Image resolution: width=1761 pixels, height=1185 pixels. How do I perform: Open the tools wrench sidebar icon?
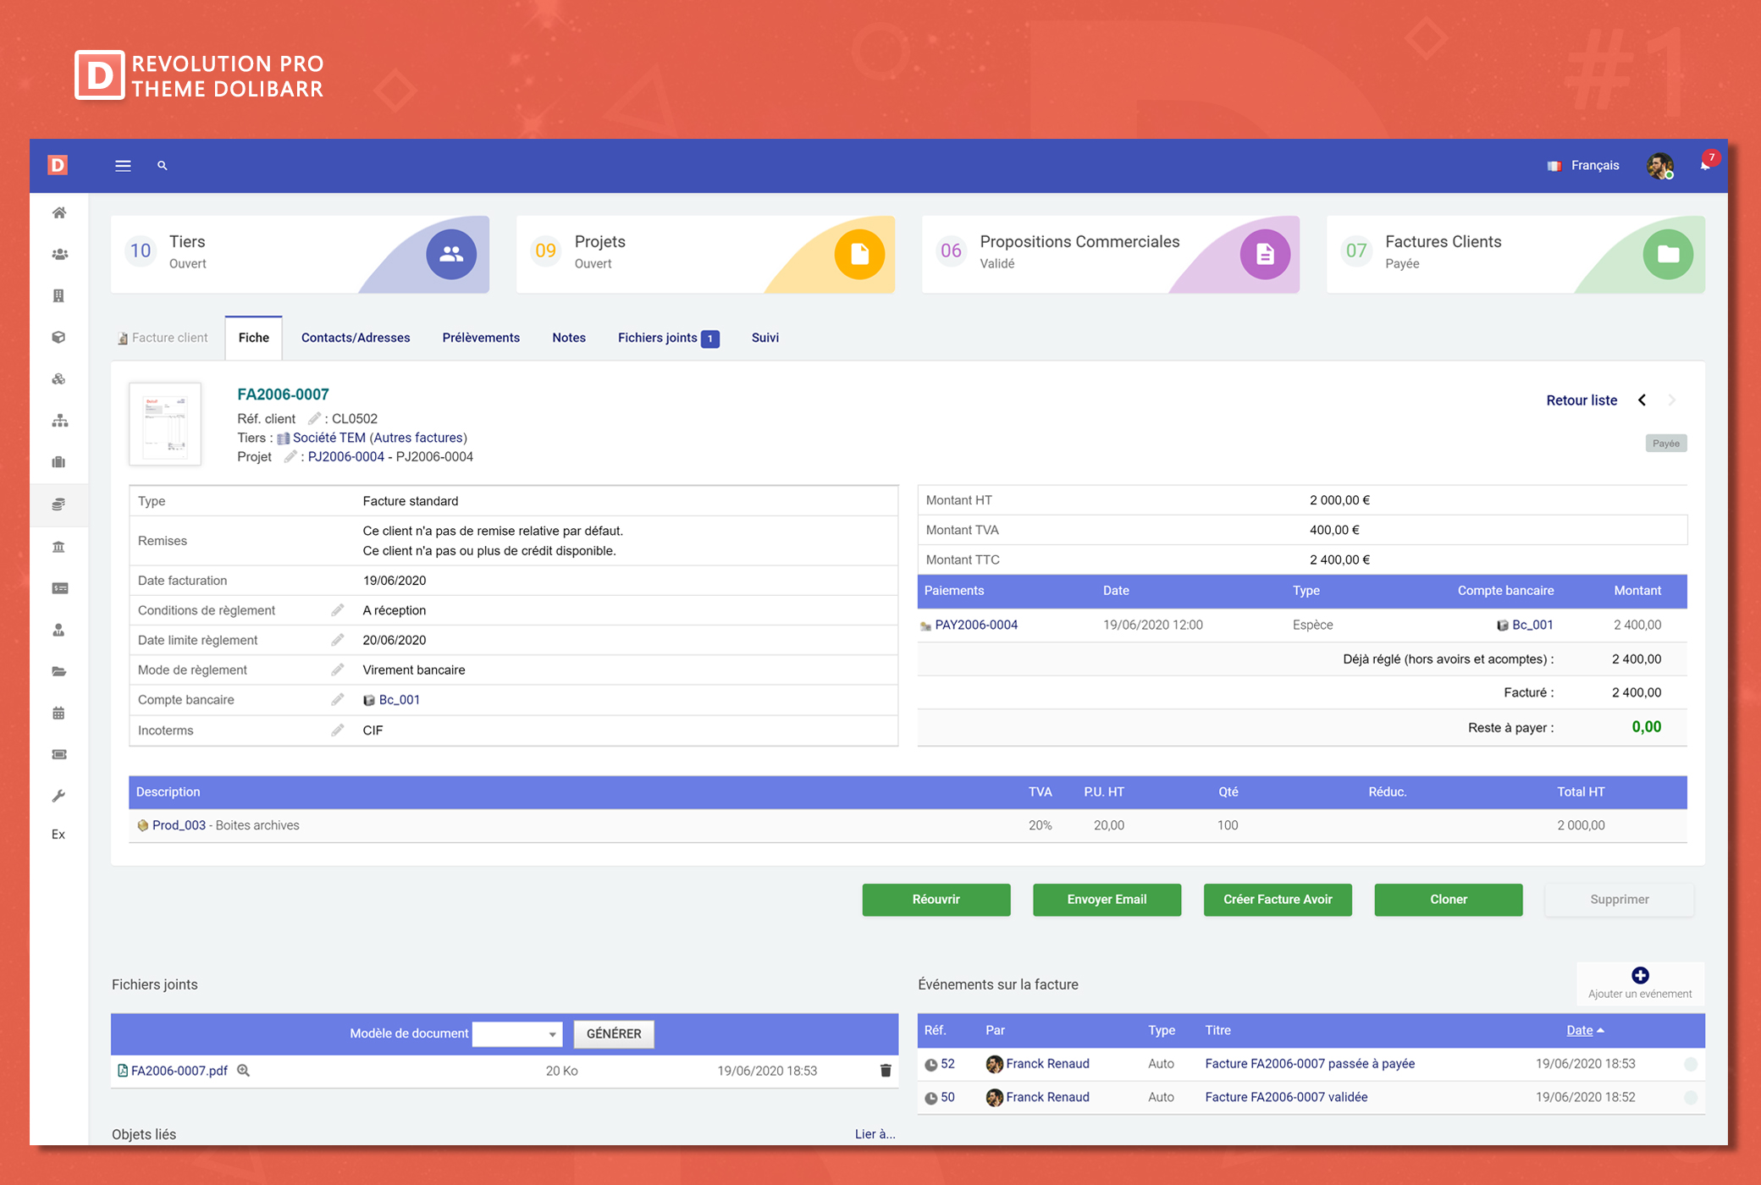59,796
